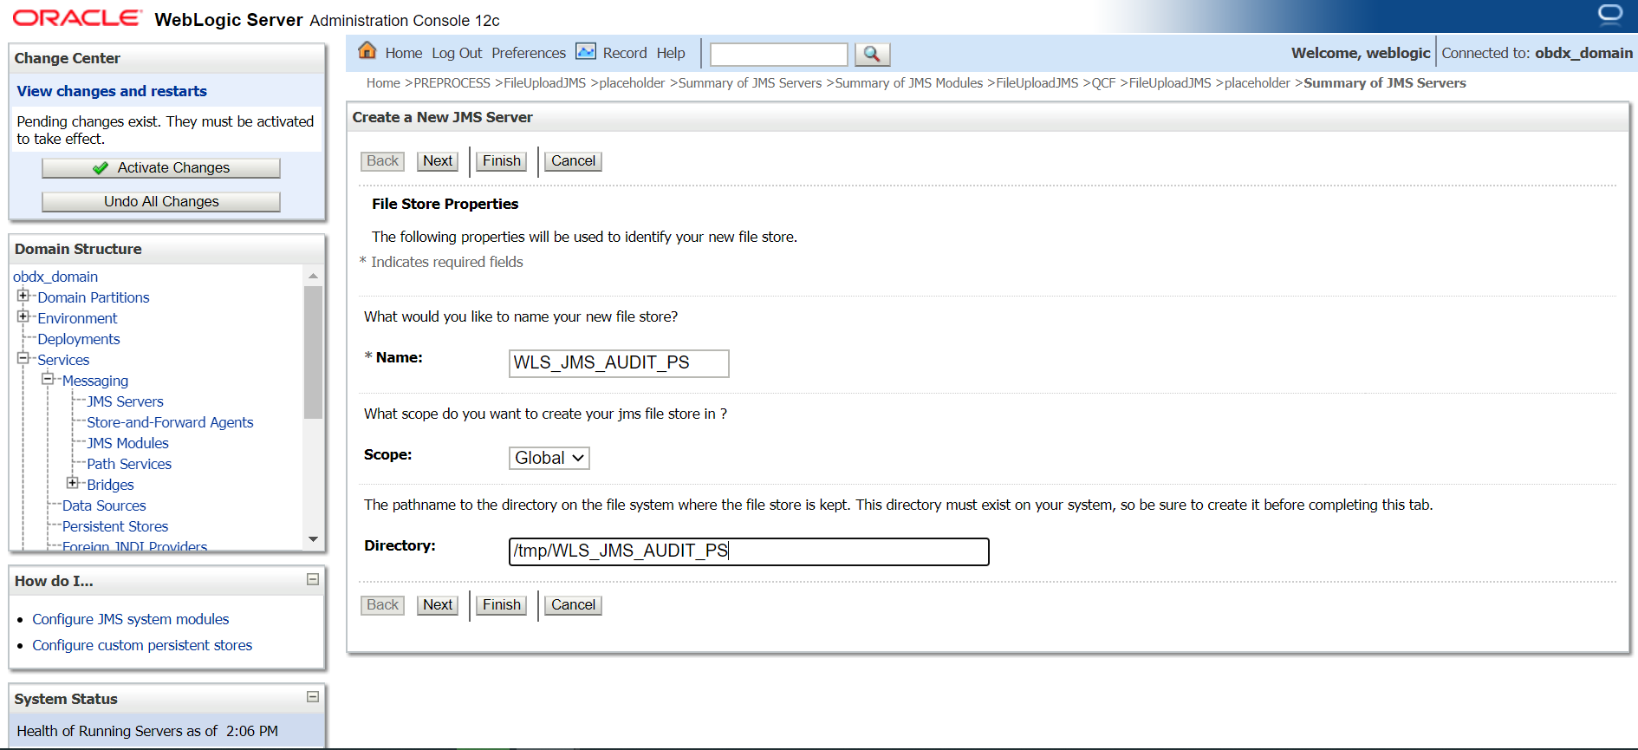
Task: Open Configure JMS system modules help link
Action: point(131,619)
